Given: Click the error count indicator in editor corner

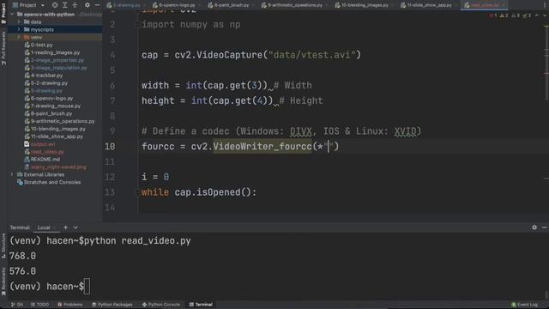Looking at the screenshot, I should click(x=493, y=15).
